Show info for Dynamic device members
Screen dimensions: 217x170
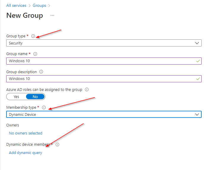pyautogui.click(x=57, y=145)
